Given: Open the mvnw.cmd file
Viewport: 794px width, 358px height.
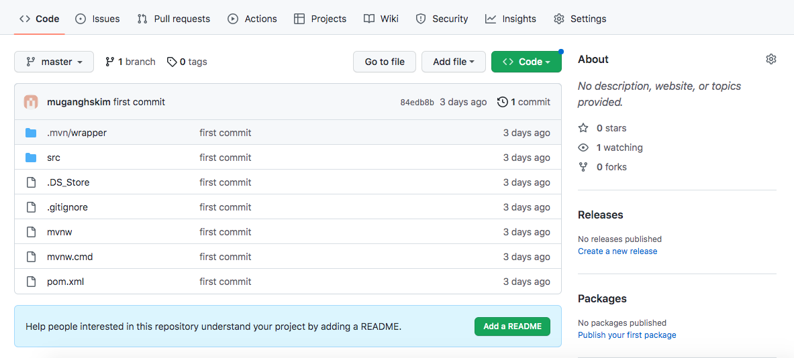Looking at the screenshot, I should (70, 257).
